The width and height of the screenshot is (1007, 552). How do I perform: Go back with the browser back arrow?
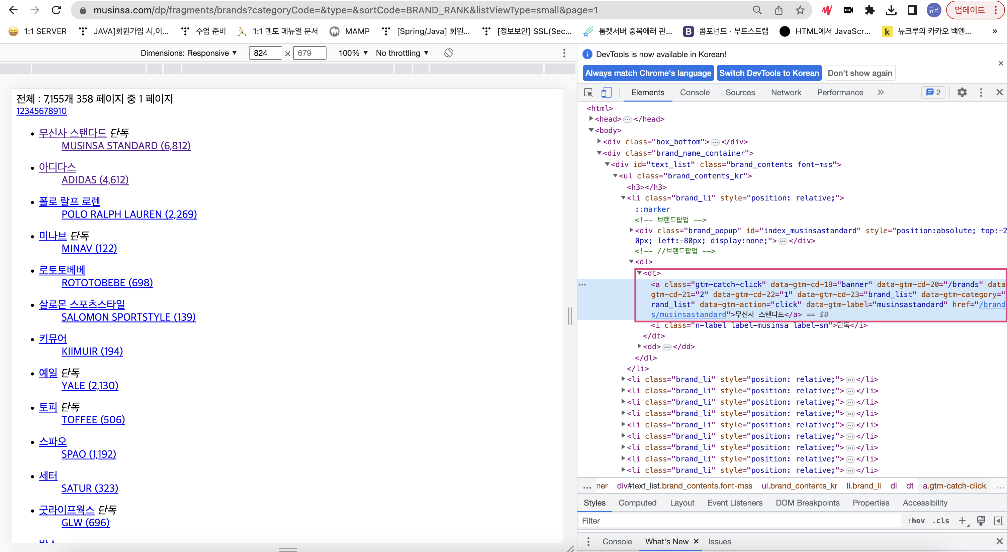click(13, 10)
